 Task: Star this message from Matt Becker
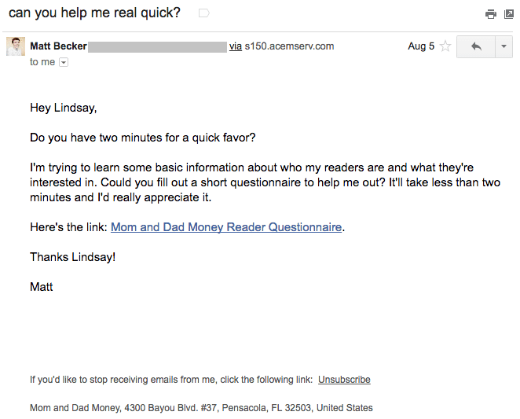pos(445,46)
